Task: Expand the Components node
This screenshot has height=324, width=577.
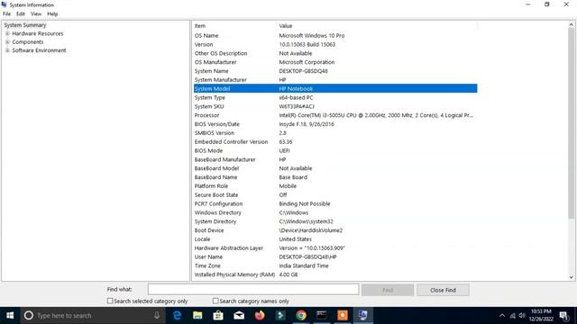Action: tap(7, 42)
